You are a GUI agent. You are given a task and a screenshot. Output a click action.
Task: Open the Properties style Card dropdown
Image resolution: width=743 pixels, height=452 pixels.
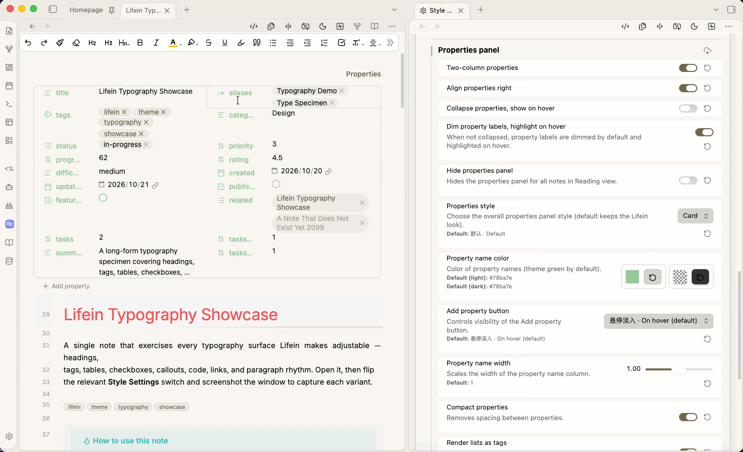point(695,216)
